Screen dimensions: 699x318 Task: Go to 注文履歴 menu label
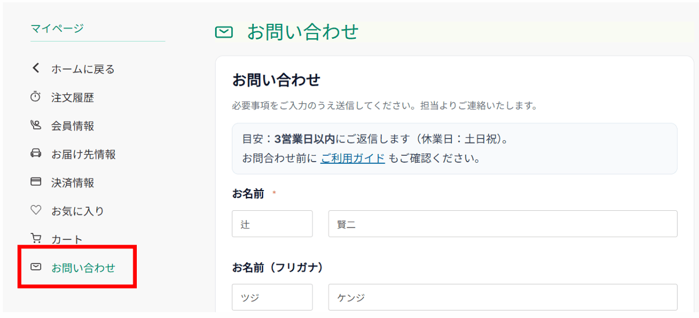click(x=72, y=98)
